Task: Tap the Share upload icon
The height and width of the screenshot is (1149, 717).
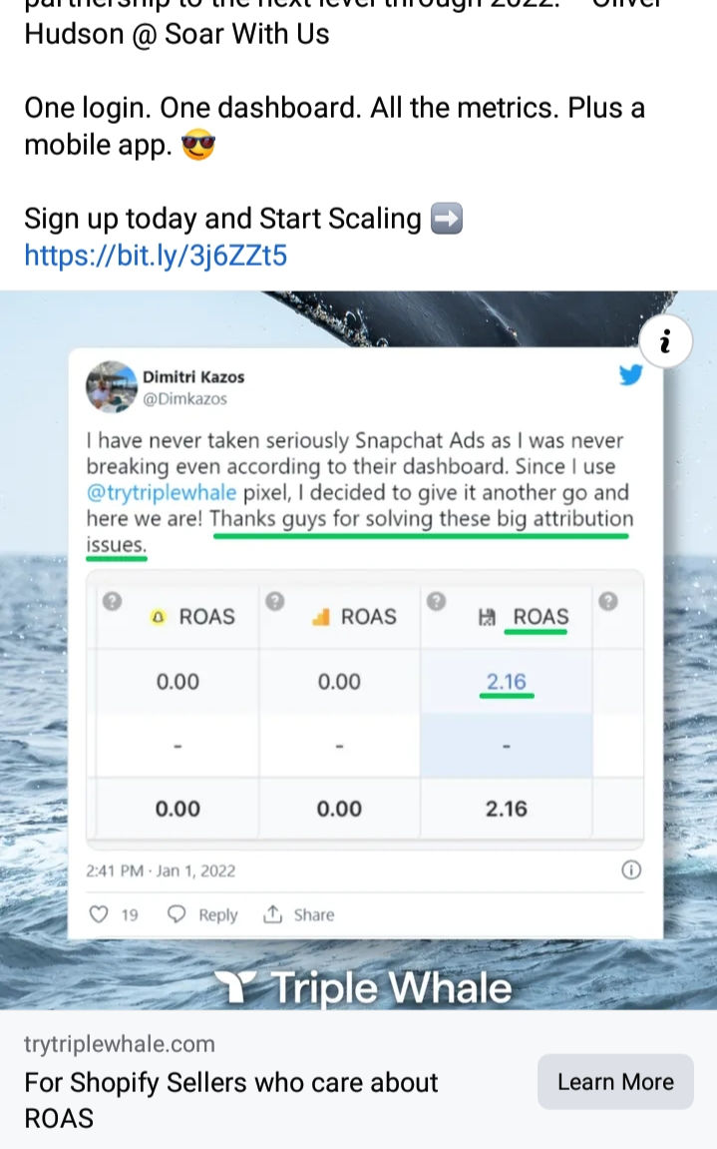Action: point(272,914)
